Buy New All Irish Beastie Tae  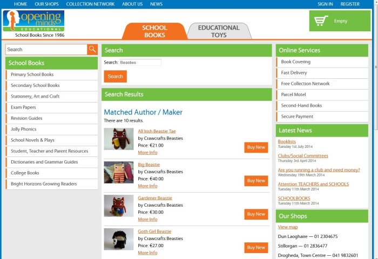pyautogui.click(x=256, y=147)
